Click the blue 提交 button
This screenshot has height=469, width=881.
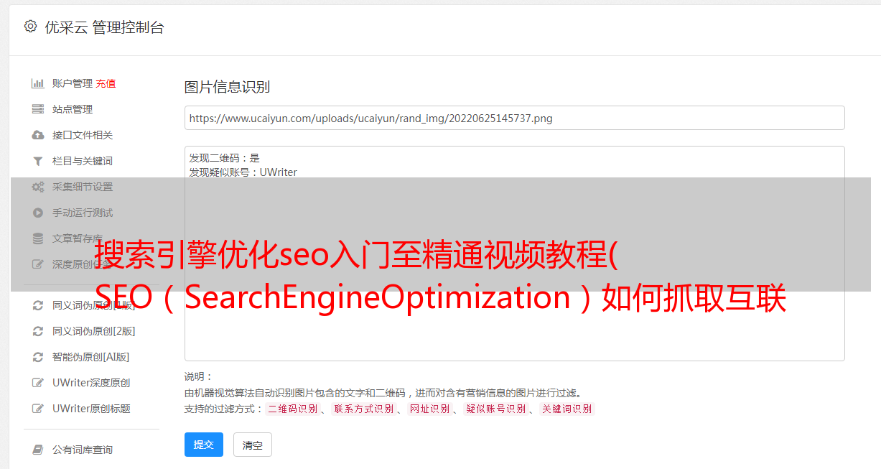[204, 445]
